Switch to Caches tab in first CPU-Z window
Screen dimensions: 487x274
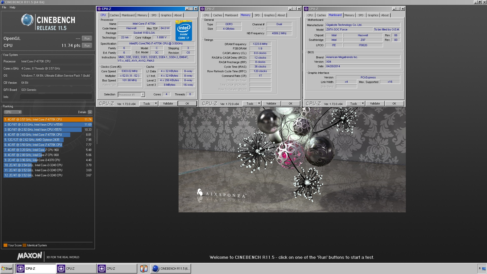pos(114,15)
